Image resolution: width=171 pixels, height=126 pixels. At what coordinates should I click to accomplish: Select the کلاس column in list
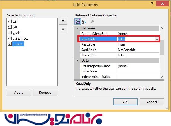click(x=17, y=33)
